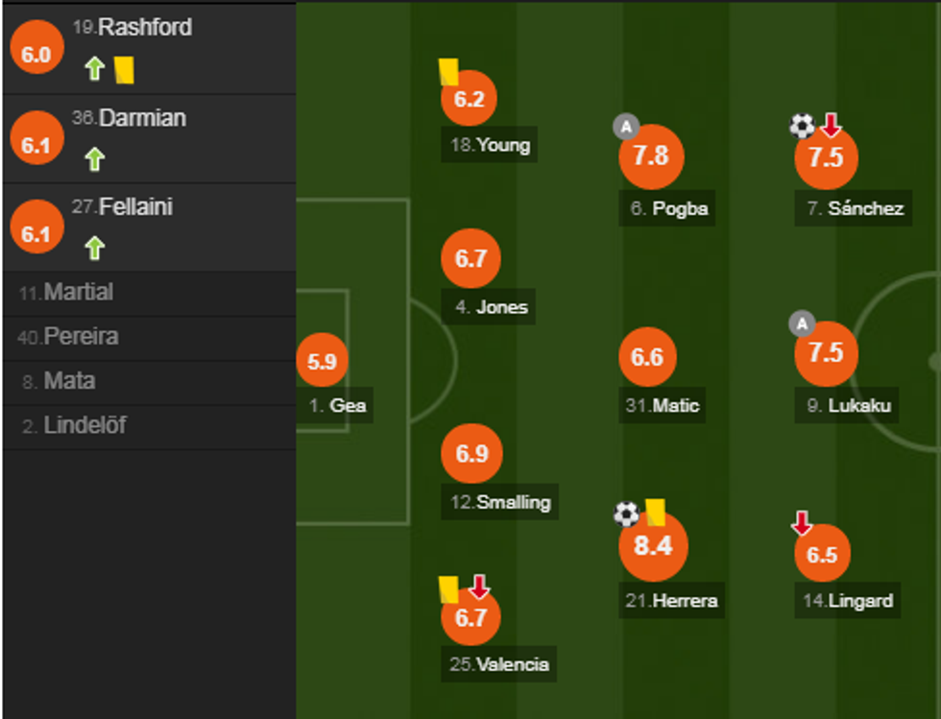The height and width of the screenshot is (719, 941).
Task: Click Pogba's assist badge icon
Action: [626, 127]
